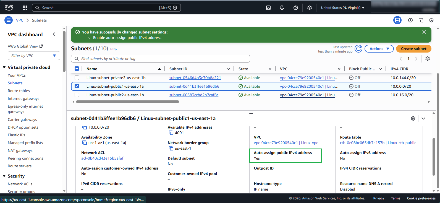This screenshot has height=203, width=440.
Task: Copy the network border group value
Action: coord(171,148)
